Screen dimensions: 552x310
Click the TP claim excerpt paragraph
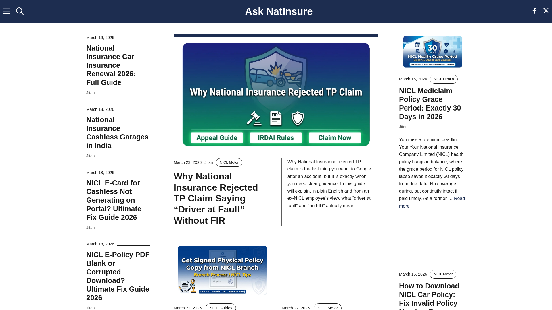coord(329,184)
